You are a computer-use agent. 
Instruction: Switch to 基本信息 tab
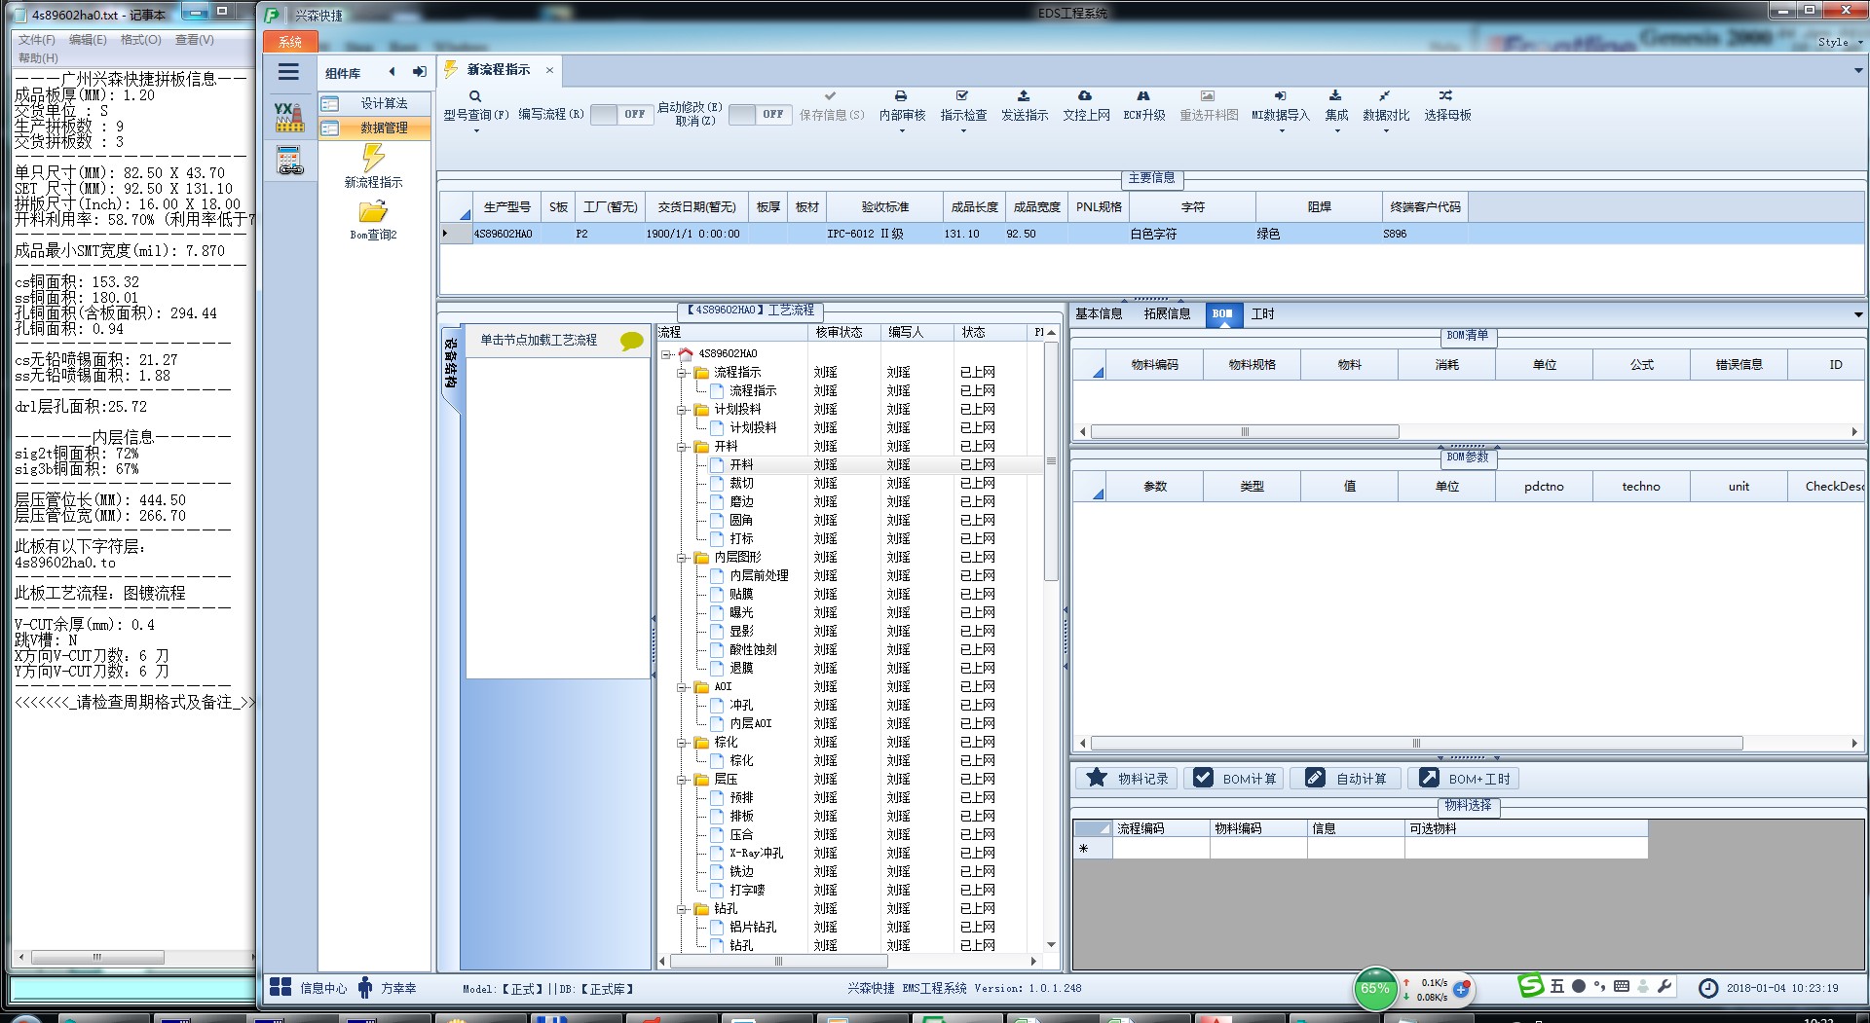click(x=1099, y=313)
